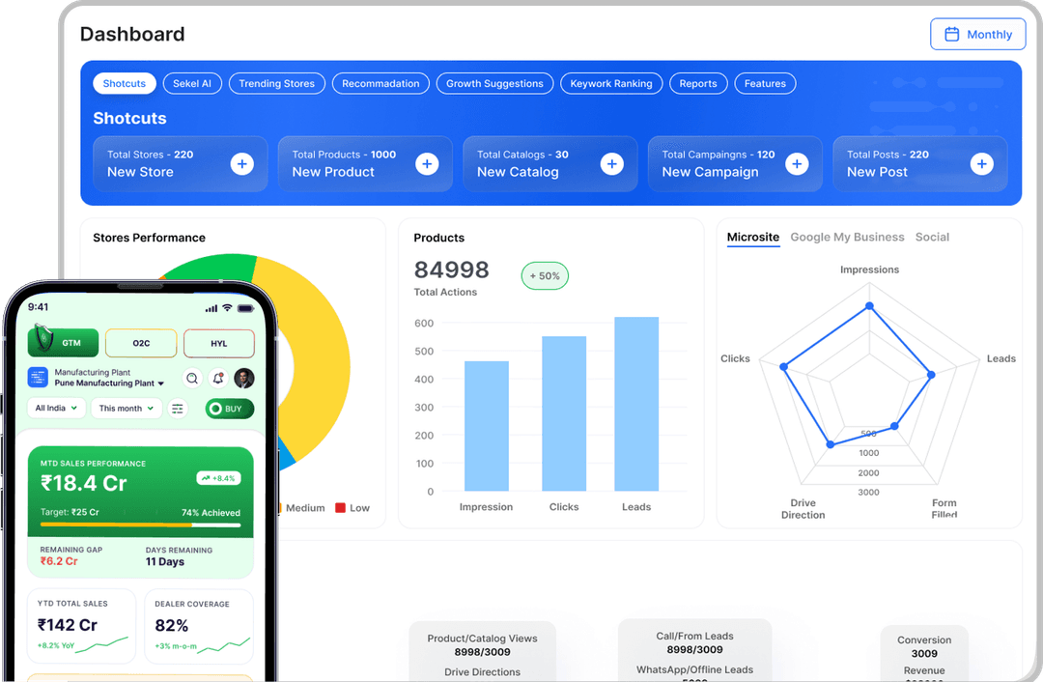Image resolution: width=1043 pixels, height=682 pixels.
Task: Switch to the O2C tab on phone
Action: click(x=141, y=343)
